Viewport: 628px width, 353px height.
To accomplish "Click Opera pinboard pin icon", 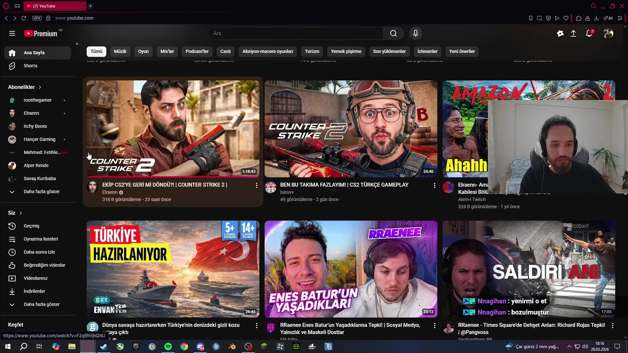I will 530,18.
